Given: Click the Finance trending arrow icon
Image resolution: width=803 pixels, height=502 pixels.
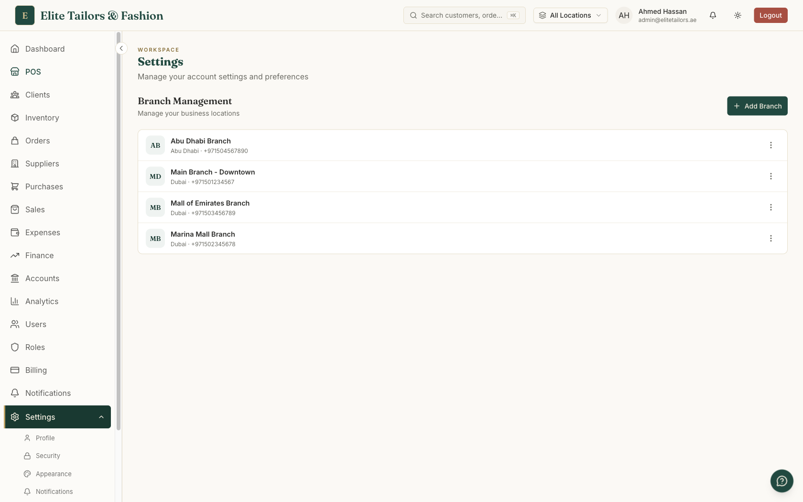Looking at the screenshot, I should click(x=15, y=255).
